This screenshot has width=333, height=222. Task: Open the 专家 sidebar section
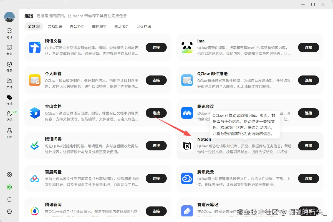pos(9,50)
